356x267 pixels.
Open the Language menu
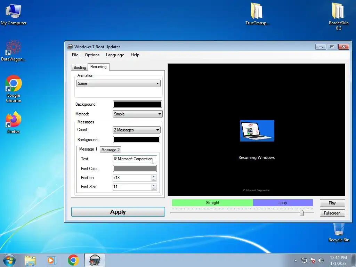point(115,55)
